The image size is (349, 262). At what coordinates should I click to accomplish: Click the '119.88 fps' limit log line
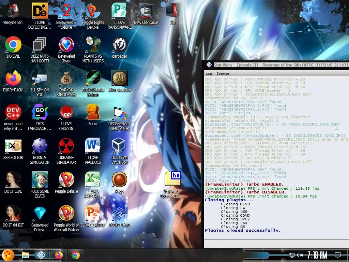click(262, 188)
